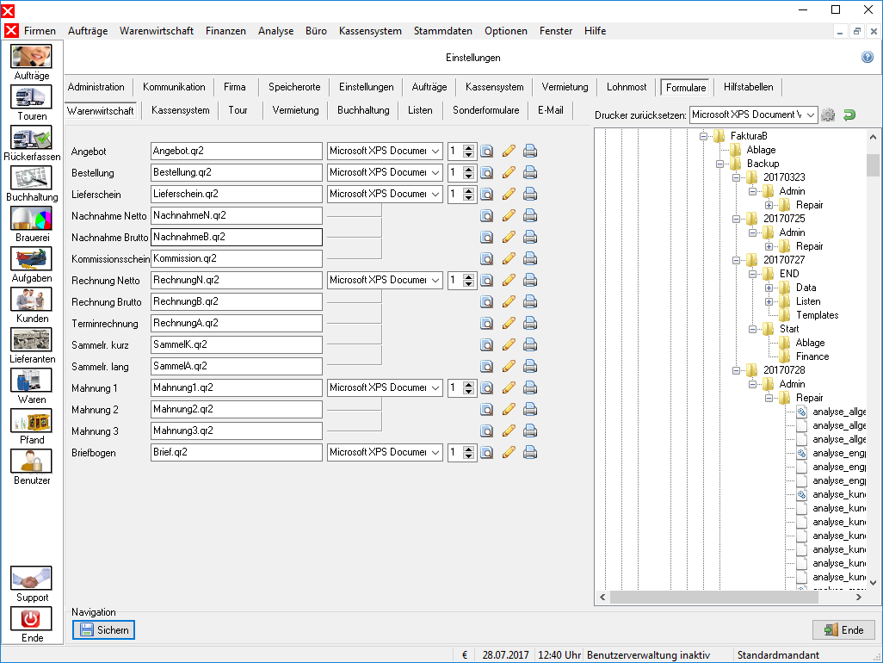The image size is (883, 663).
Task: Open the Pfand sidebar module
Action: [x=32, y=427]
